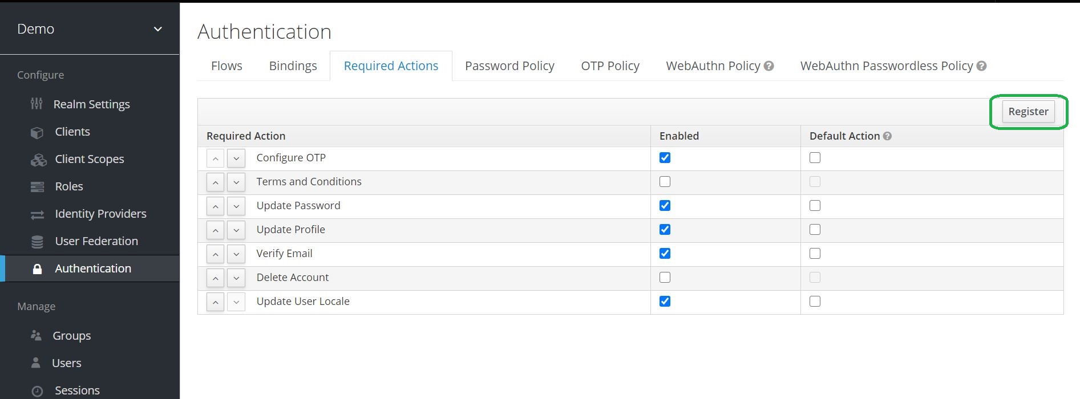Switch to the Password Policy tab

[x=509, y=66]
